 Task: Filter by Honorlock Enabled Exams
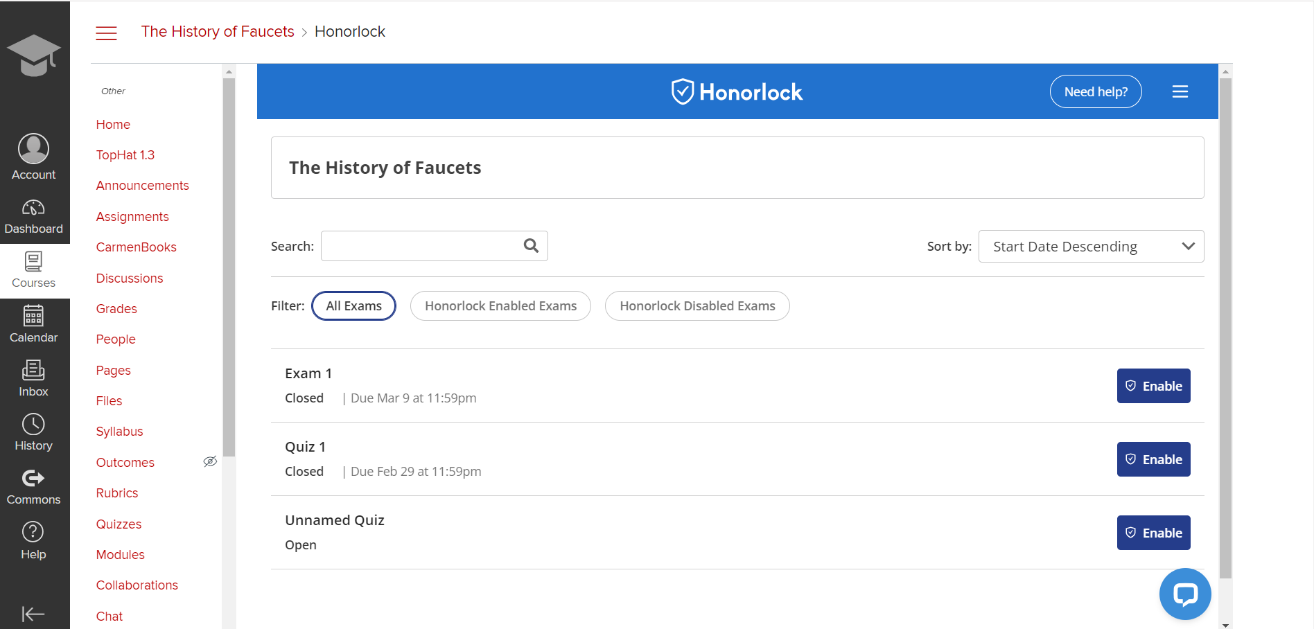click(x=500, y=305)
